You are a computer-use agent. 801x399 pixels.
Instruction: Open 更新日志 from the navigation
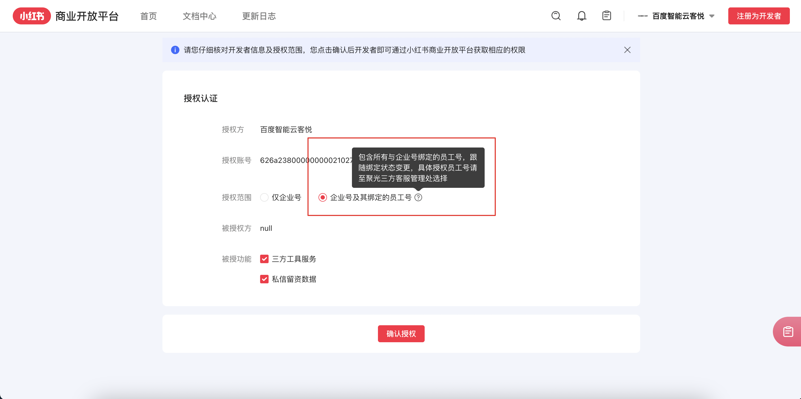(259, 16)
